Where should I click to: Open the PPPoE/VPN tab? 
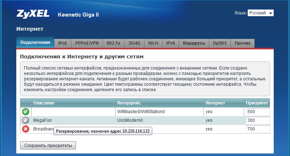(87, 43)
